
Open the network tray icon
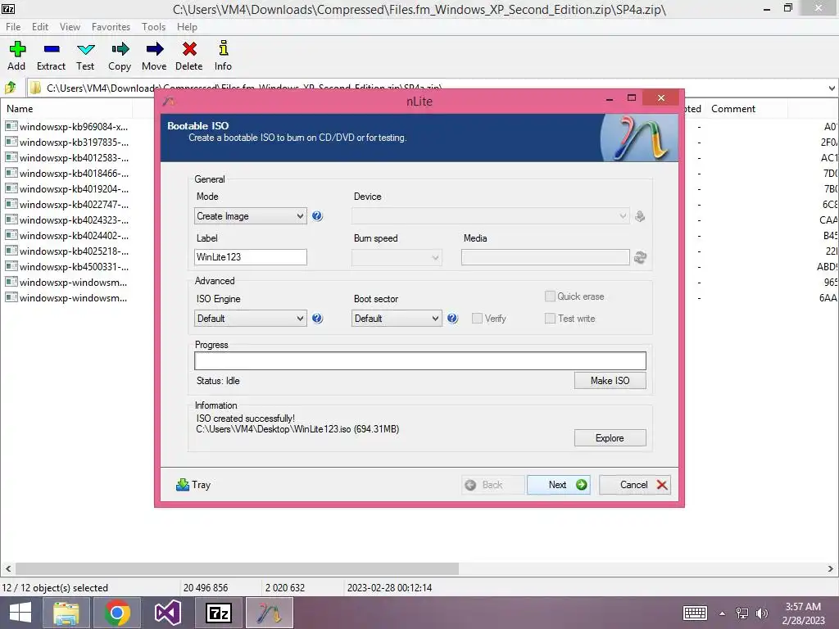(x=742, y=613)
